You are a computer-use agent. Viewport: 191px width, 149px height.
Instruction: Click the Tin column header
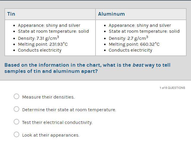click(x=50, y=14)
